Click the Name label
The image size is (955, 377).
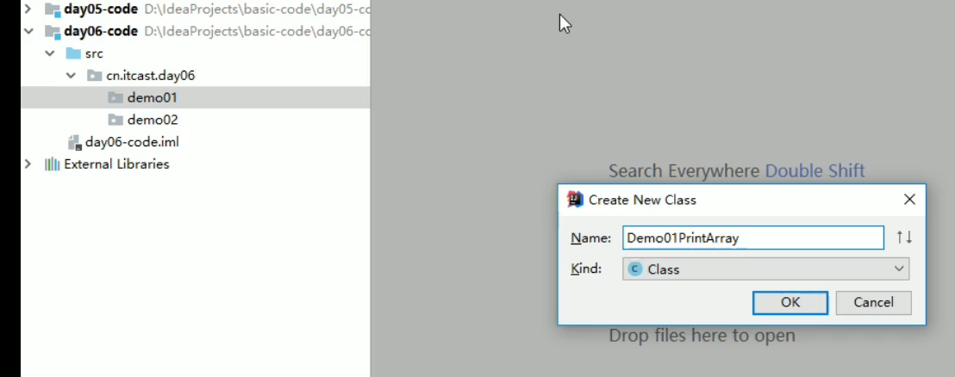point(590,238)
